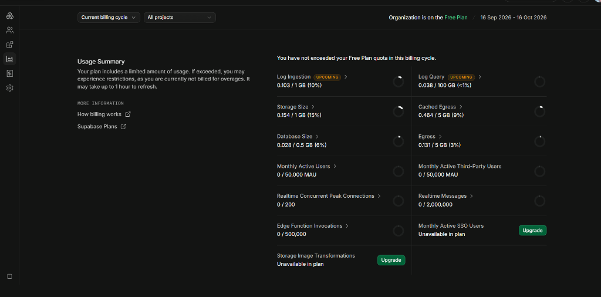The width and height of the screenshot is (601, 297).
Task: Click the Log Ingestion label
Action: tap(293, 77)
